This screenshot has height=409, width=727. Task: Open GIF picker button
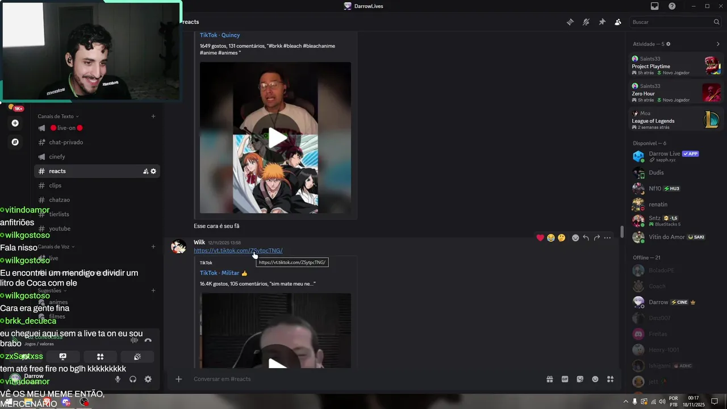pos(565,379)
